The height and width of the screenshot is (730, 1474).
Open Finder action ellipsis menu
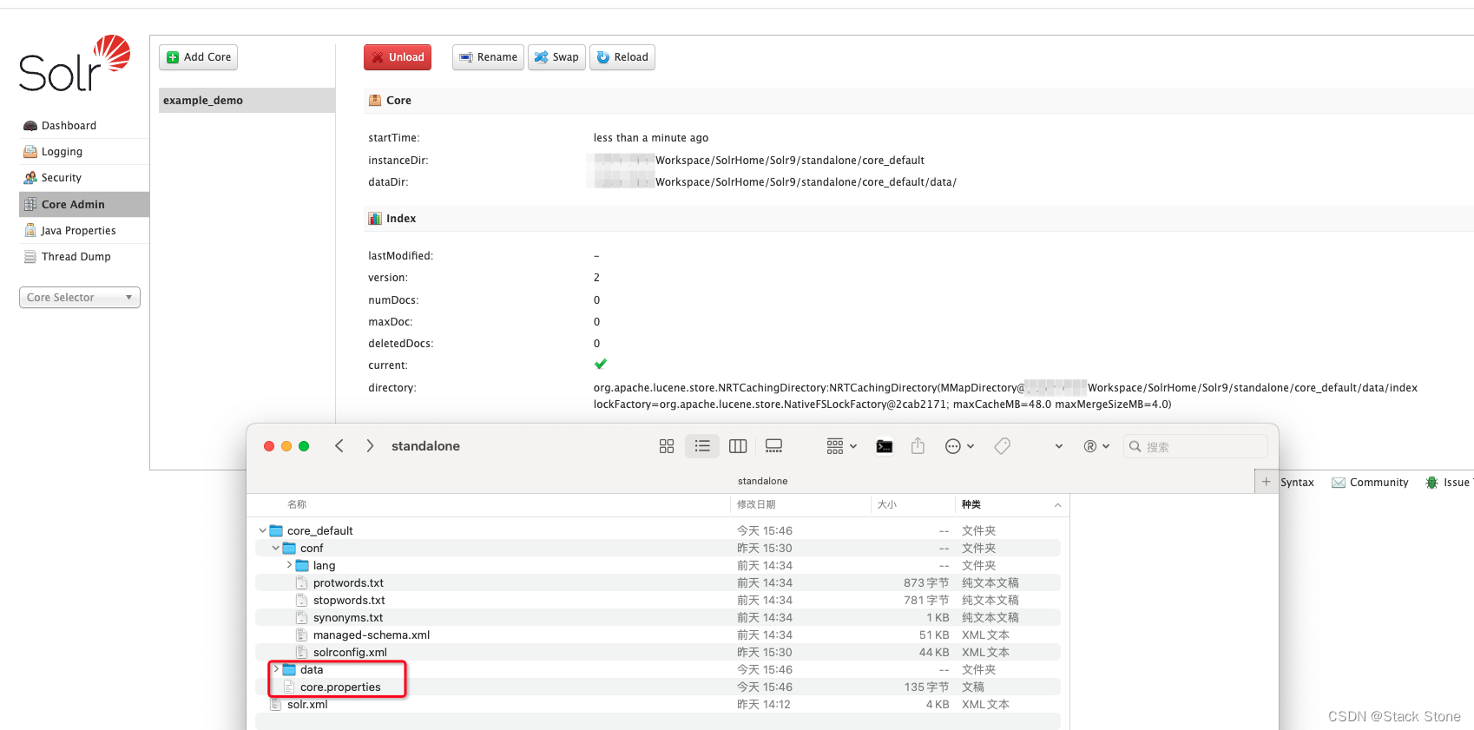[959, 446]
